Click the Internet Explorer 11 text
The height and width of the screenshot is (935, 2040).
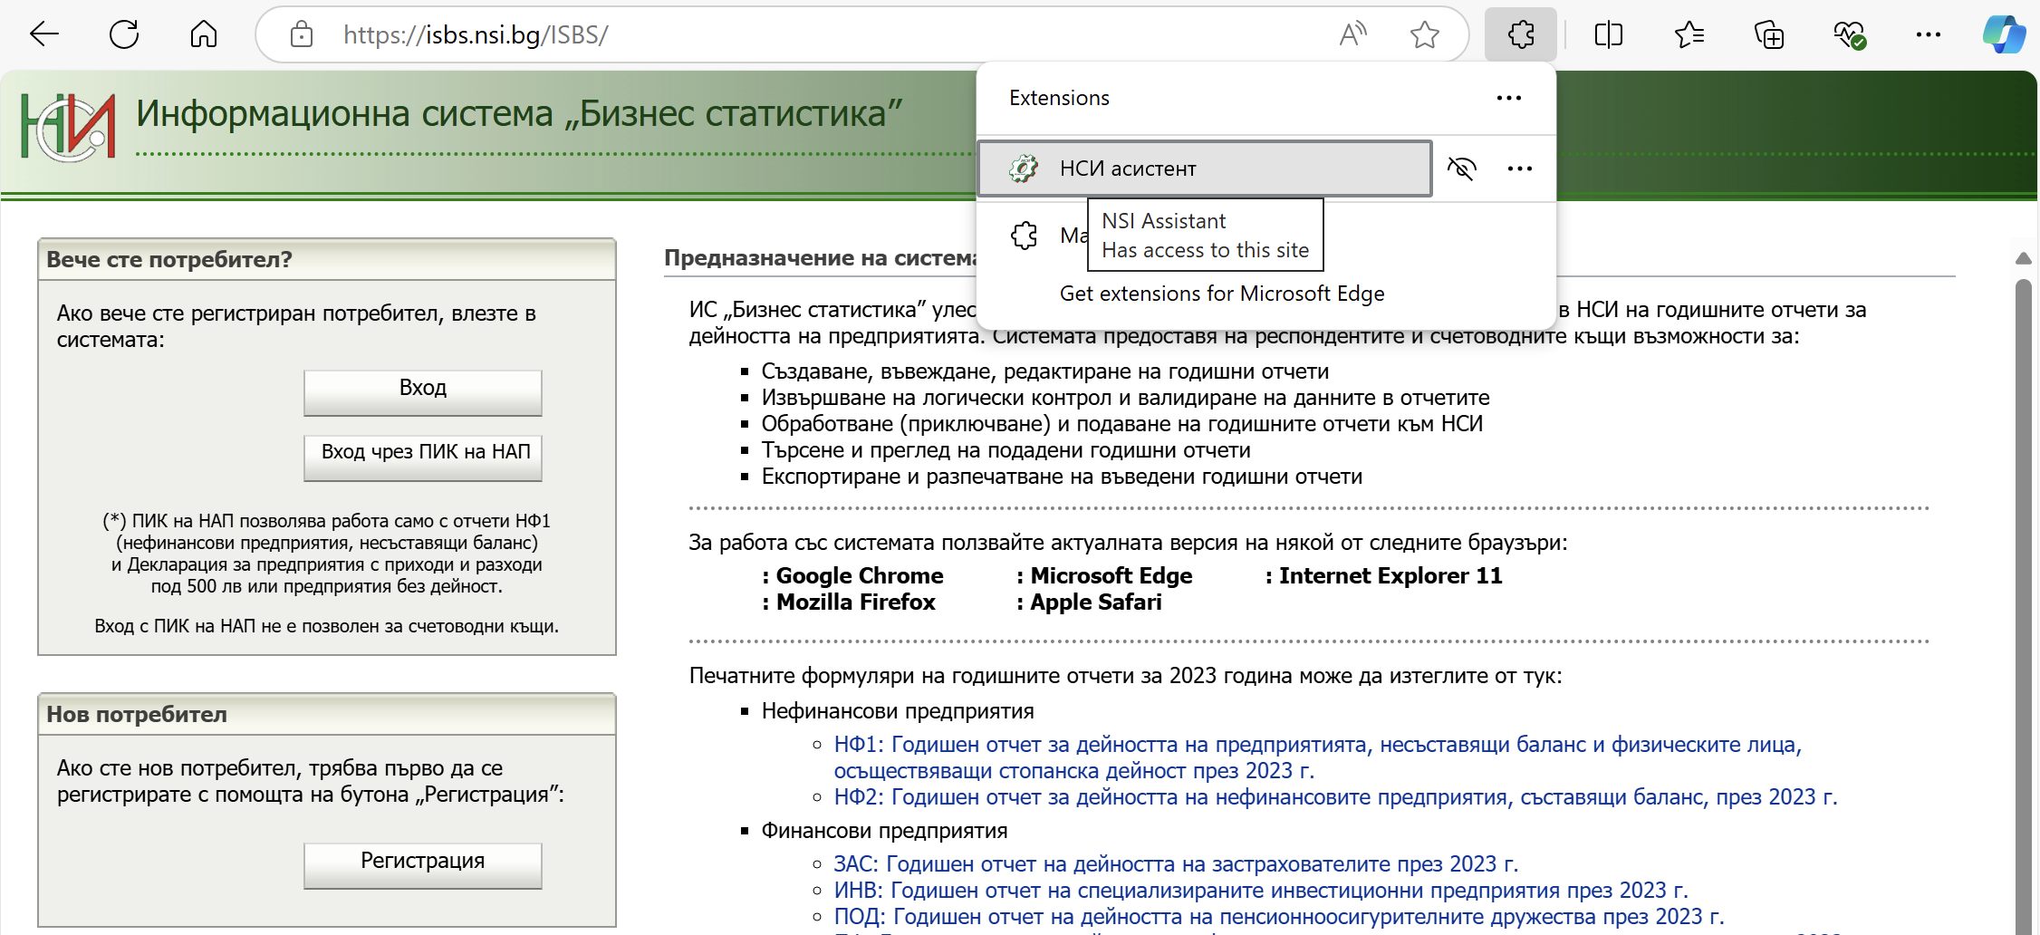[x=1390, y=576]
